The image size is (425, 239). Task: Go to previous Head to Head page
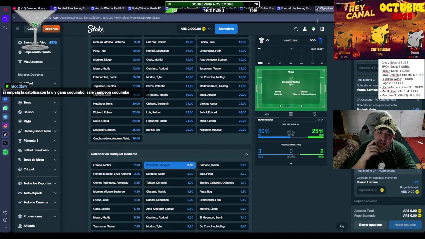[x=315, y=120]
